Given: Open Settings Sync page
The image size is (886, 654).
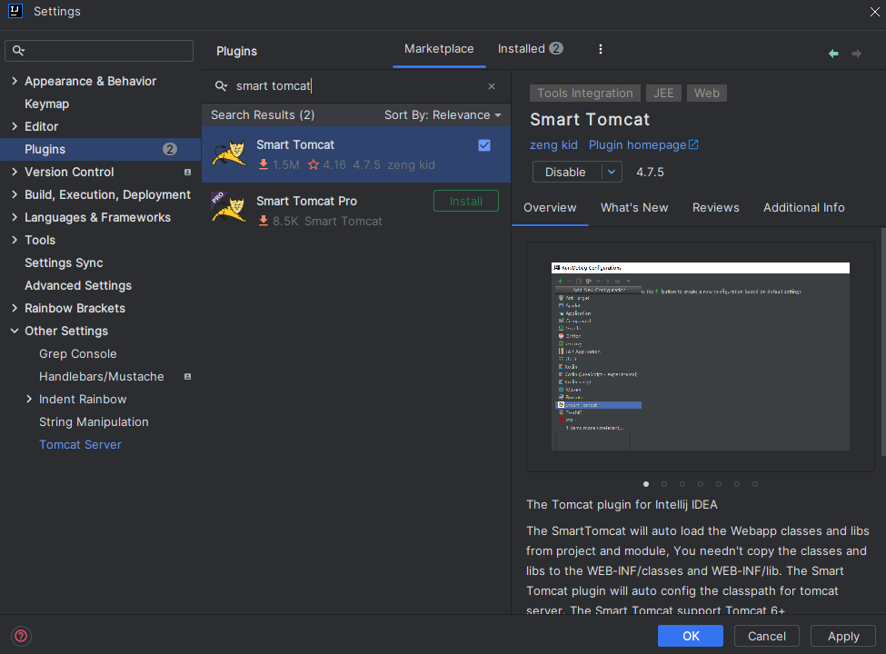Looking at the screenshot, I should click(x=64, y=263).
